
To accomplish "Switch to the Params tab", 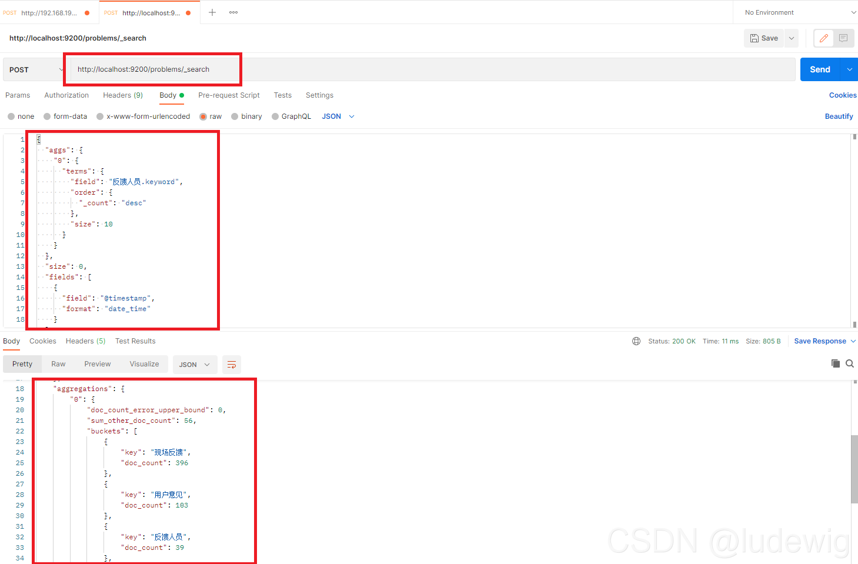I will pos(18,95).
